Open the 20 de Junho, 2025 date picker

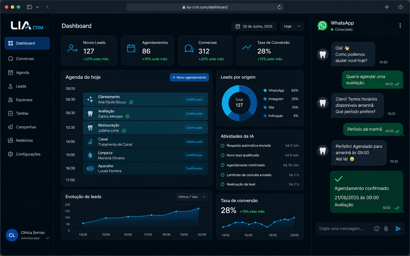click(x=254, y=26)
